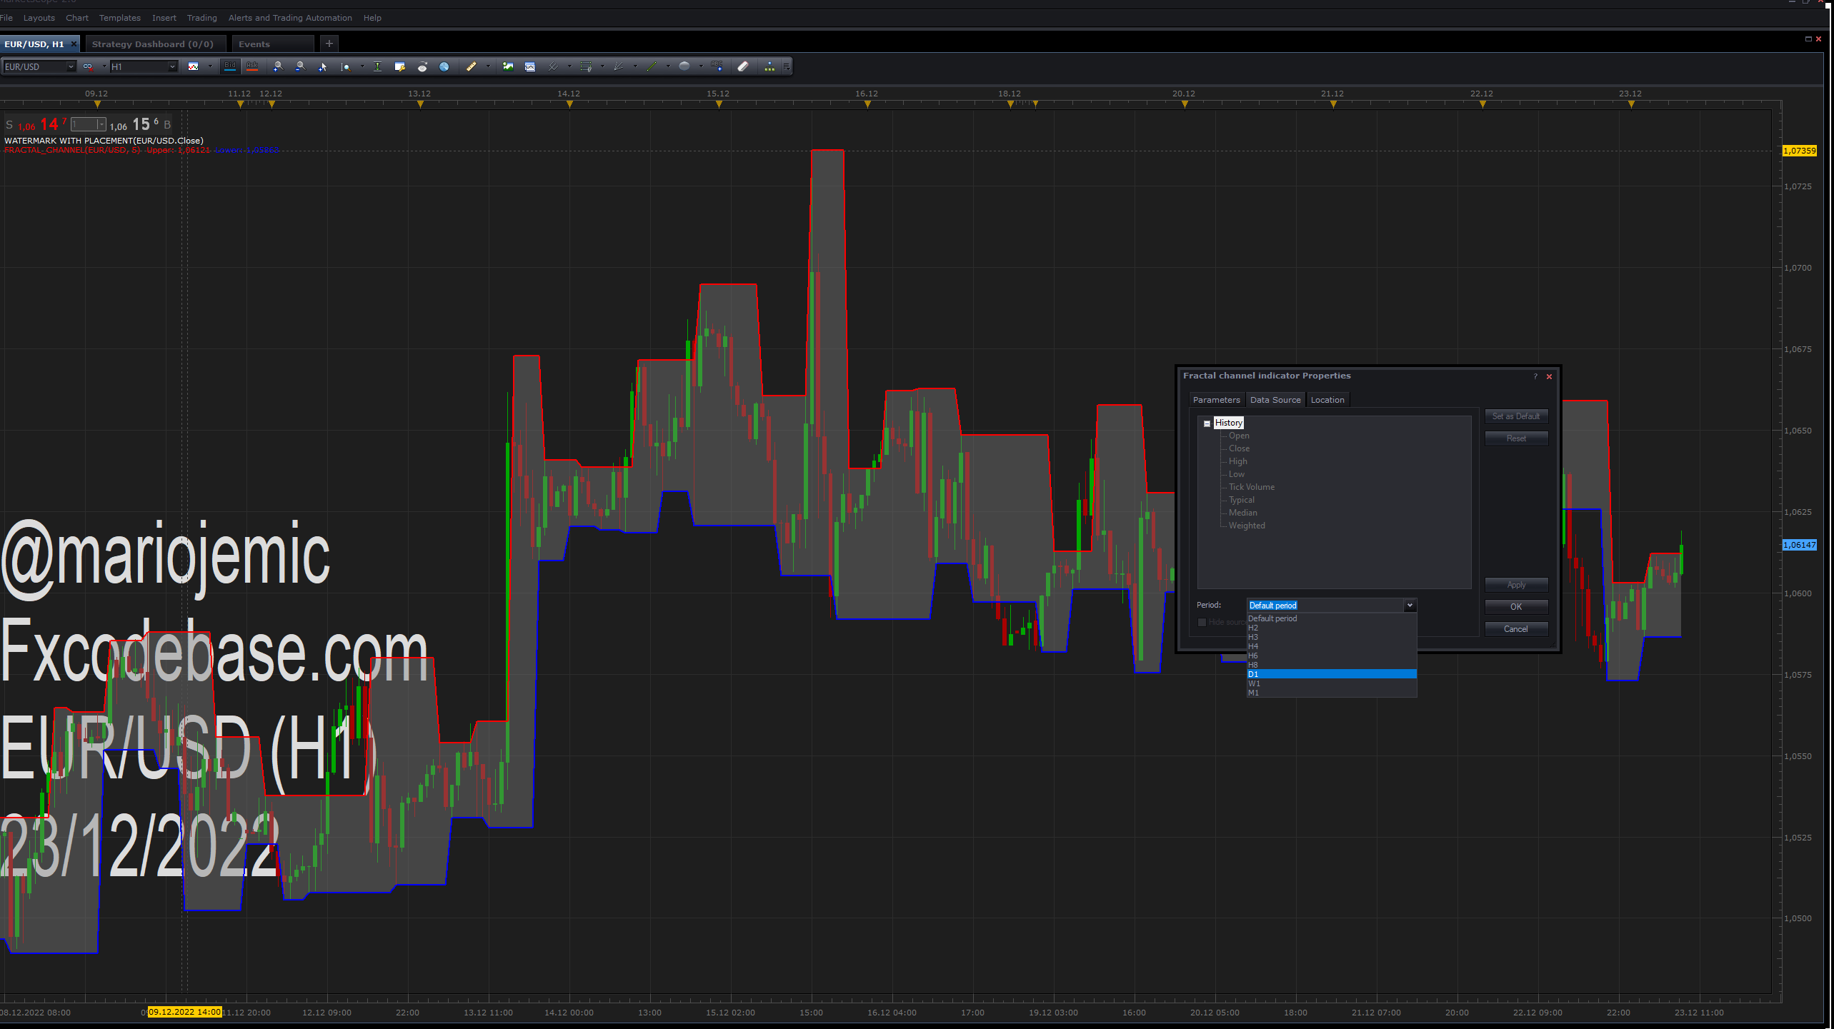Toggle the Bid price button
Screen dimensions: 1834x1029
click(230, 66)
